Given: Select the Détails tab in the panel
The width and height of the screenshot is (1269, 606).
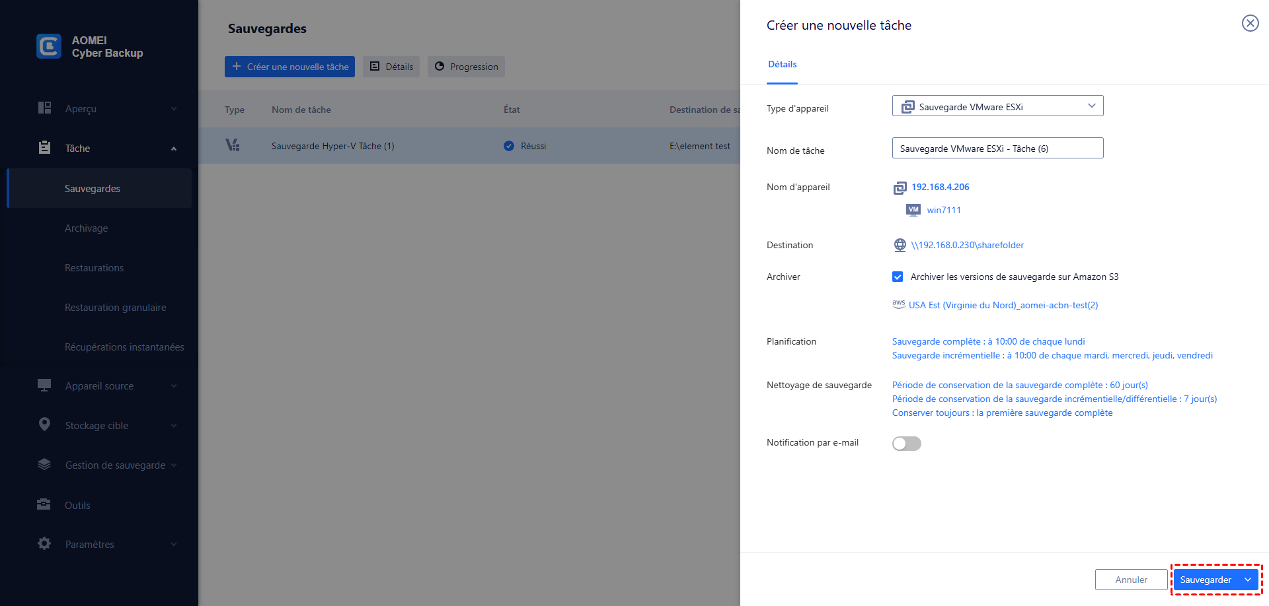Looking at the screenshot, I should (x=782, y=65).
